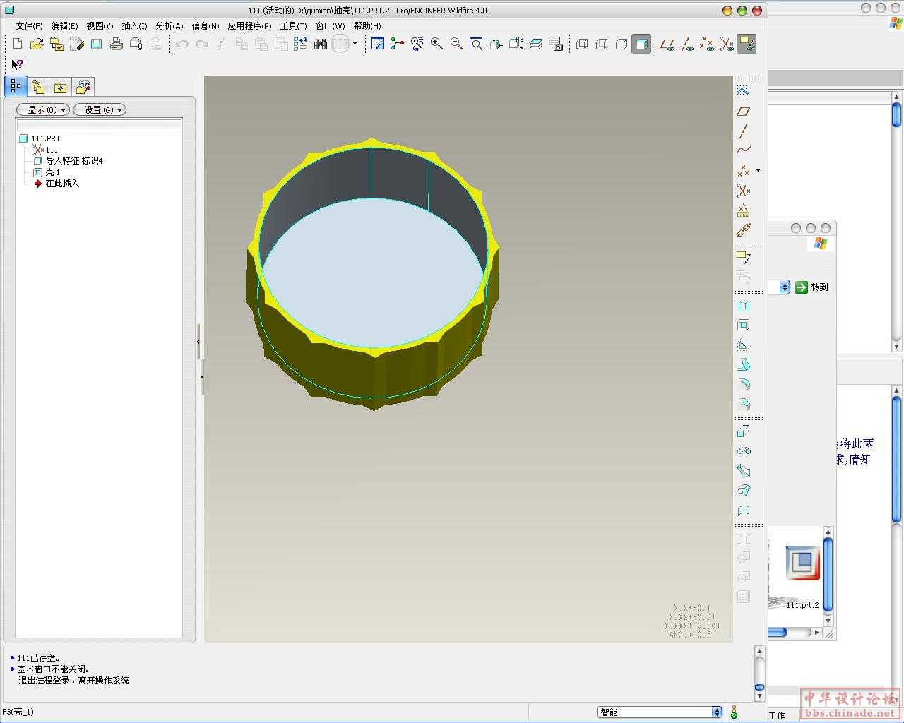This screenshot has width=904, height=723.
Task: Select 导入特征 标识4 in model tree
Action: coord(68,161)
